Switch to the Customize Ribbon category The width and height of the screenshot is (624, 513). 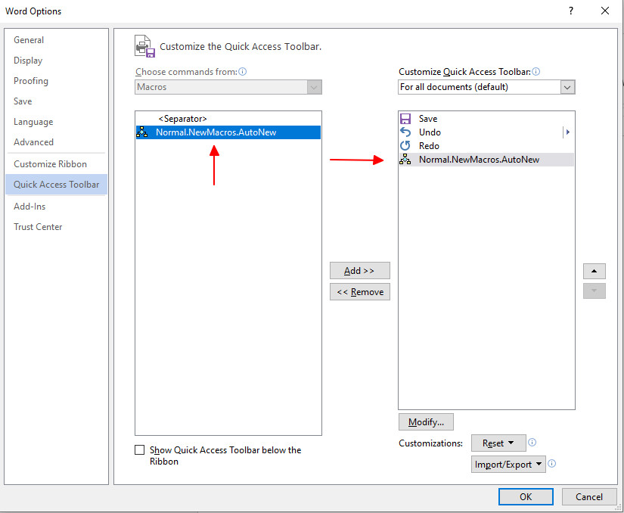tap(50, 164)
